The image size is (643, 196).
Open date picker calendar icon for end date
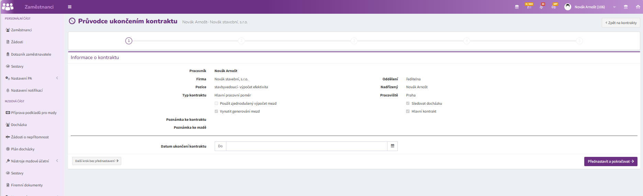click(392, 146)
